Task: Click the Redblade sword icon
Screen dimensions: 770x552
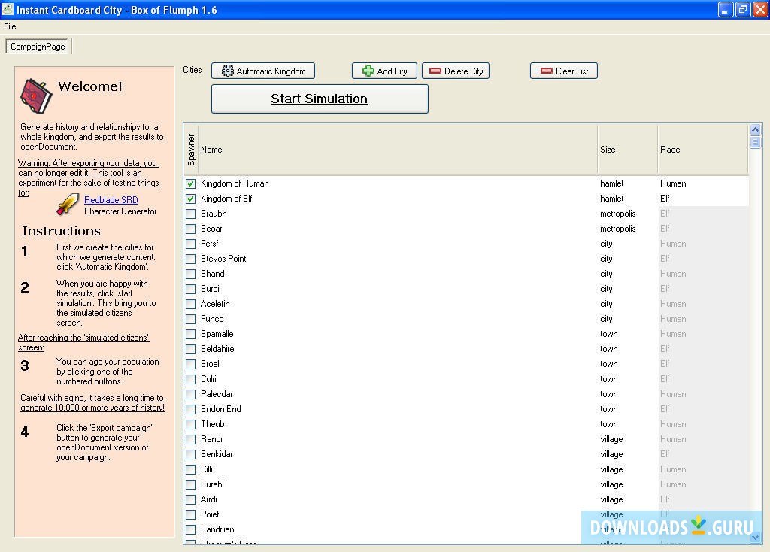Action: (68, 205)
